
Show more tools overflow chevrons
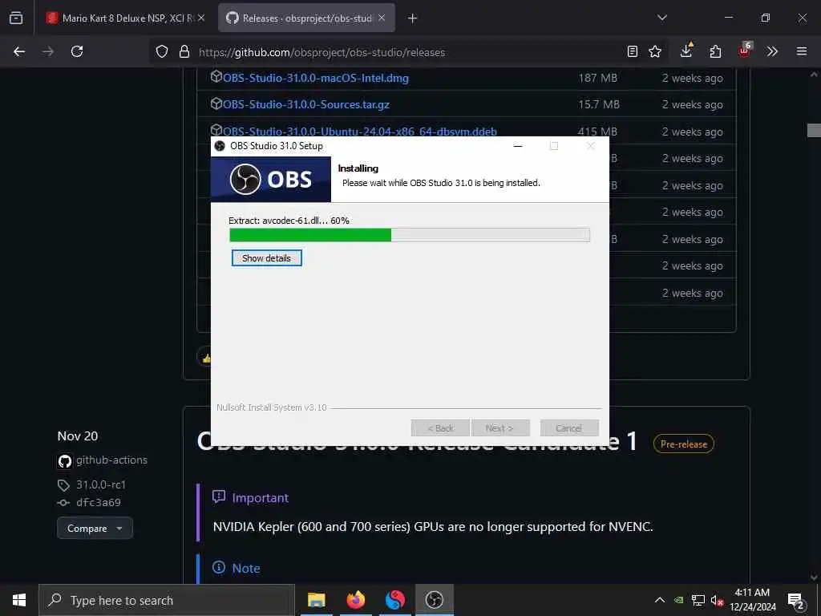[x=772, y=51]
